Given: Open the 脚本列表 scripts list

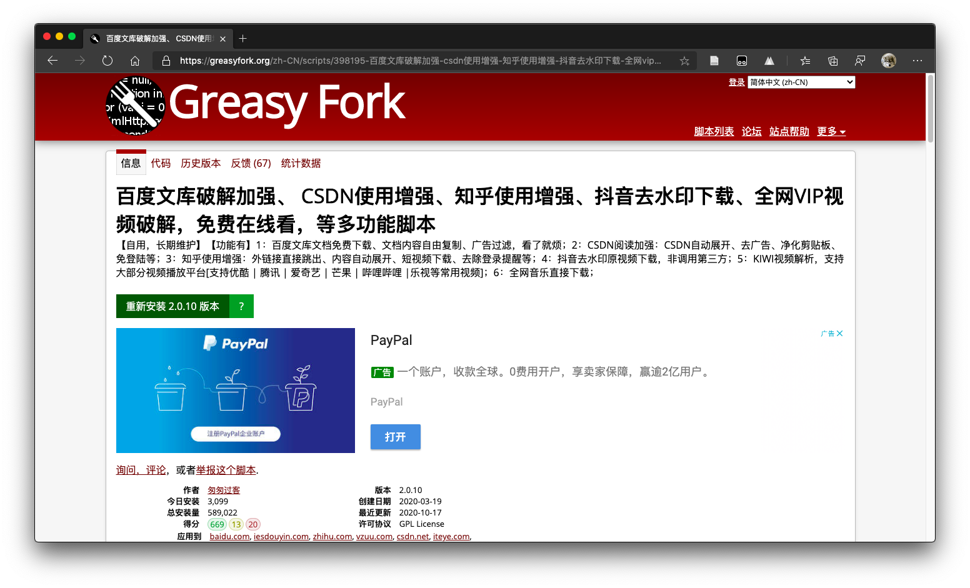Looking at the screenshot, I should [x=714, y=131].
